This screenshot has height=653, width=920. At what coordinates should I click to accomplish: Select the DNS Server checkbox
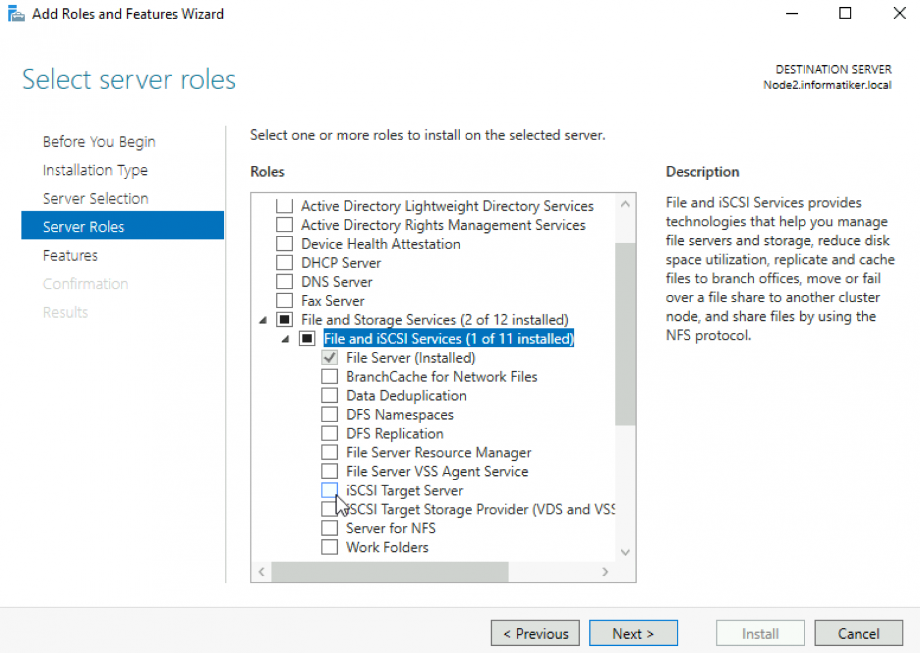coord(285,282)
